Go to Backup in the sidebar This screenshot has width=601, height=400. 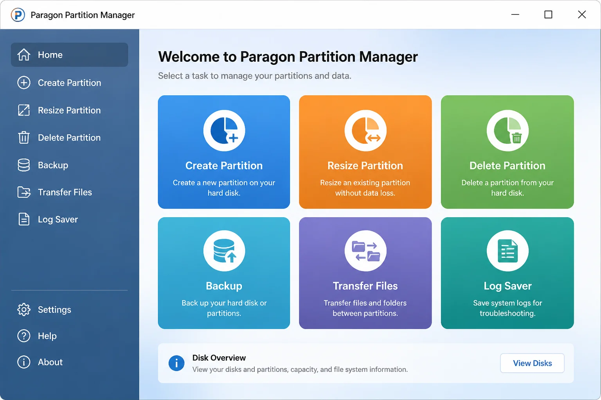[x=70, y=165]
